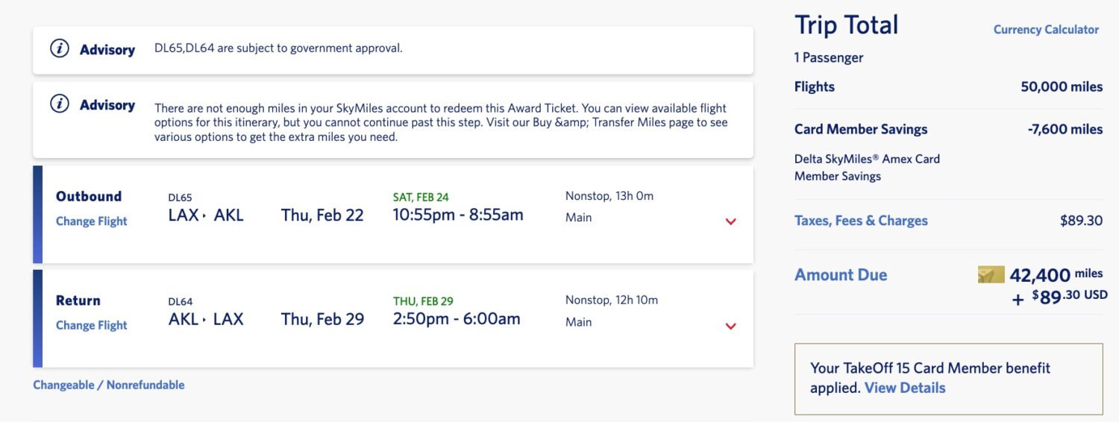
Task: Click the Card Member Savings line
Action: click(948, 129)
